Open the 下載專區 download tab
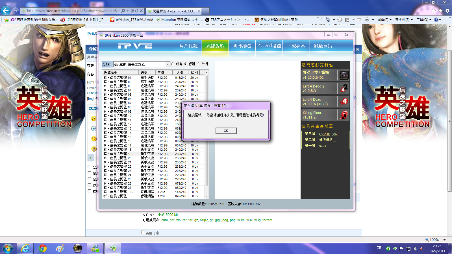 (x=296, y=46)
